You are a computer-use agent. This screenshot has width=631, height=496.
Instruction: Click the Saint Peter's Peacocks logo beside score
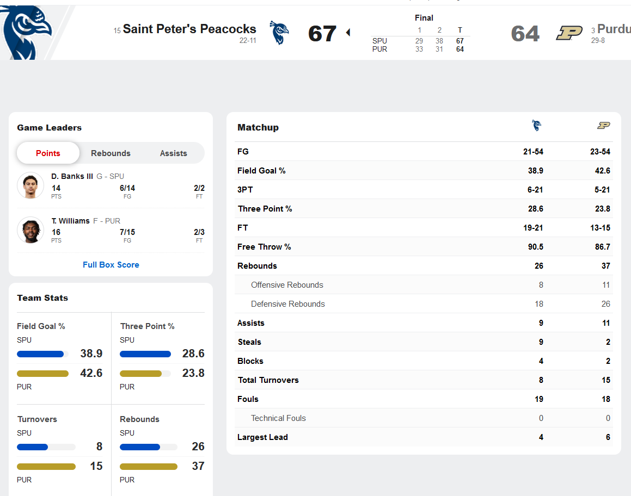279,33
